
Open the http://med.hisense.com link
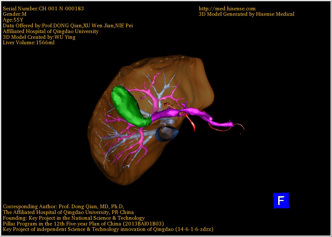point(227,9)
